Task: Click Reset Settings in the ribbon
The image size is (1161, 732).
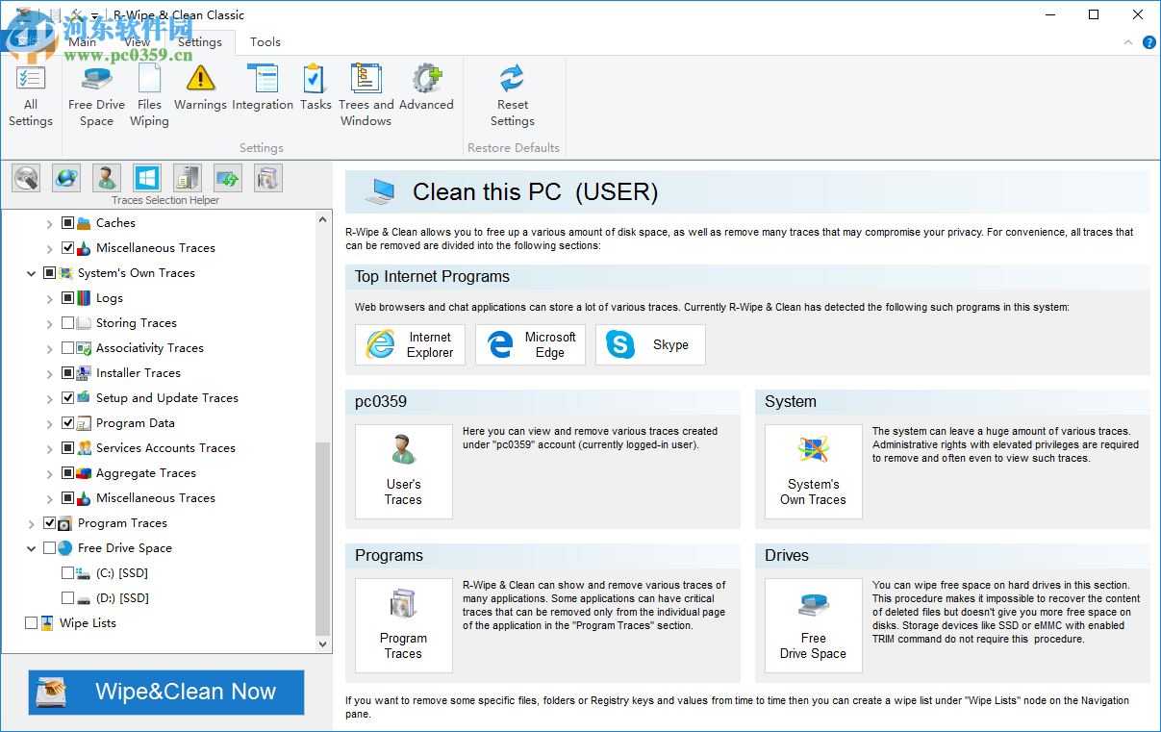Action: click(512, 95)
